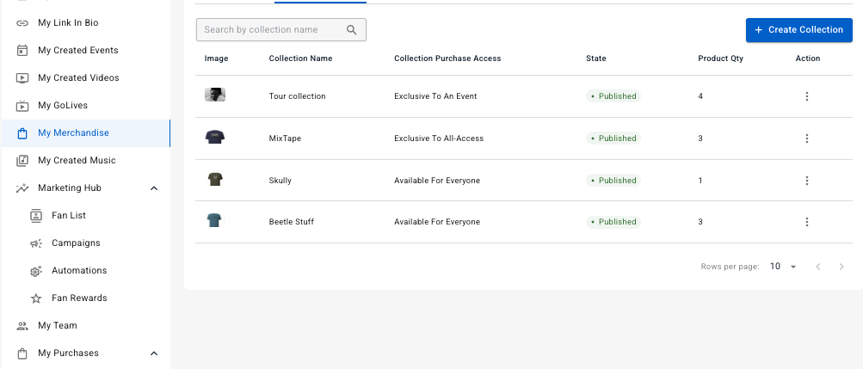Viewport: 863px width, 369px height.
Task: Collapse the My Purchases section
Action: pos(154,354)
